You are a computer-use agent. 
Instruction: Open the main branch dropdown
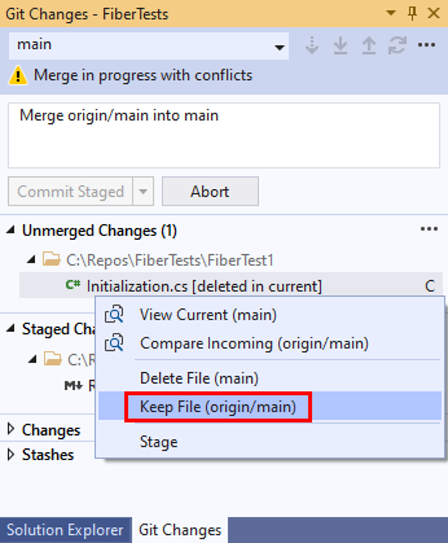[x=149, y=46]
